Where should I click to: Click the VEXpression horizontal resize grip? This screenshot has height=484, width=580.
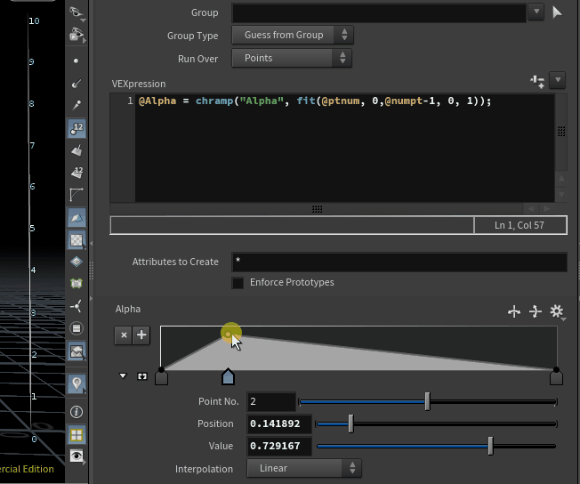tap(317, 209)
